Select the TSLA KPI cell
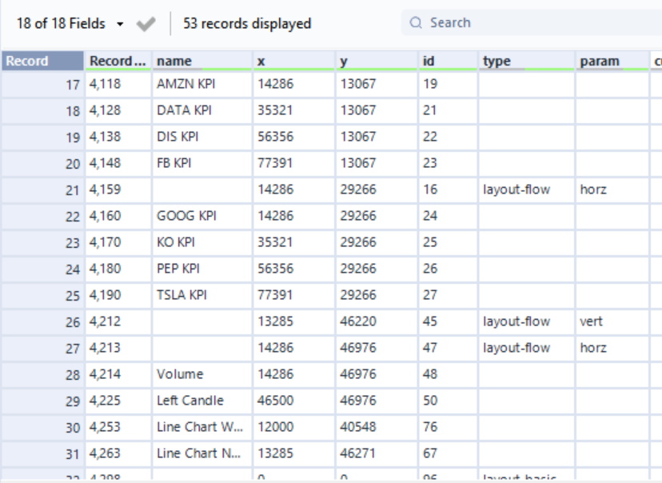662x483 pixels. tap(181, 295)
